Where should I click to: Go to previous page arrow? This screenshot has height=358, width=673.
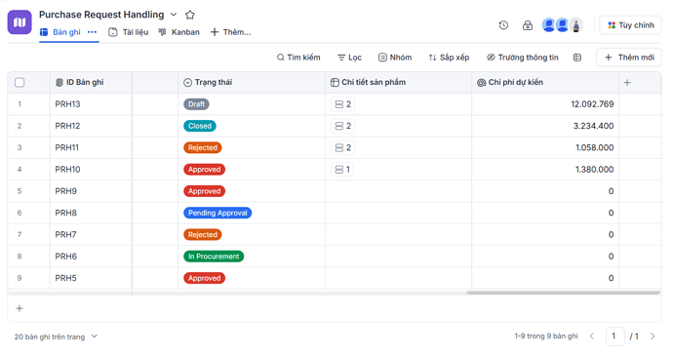click(x=592, y=337)
